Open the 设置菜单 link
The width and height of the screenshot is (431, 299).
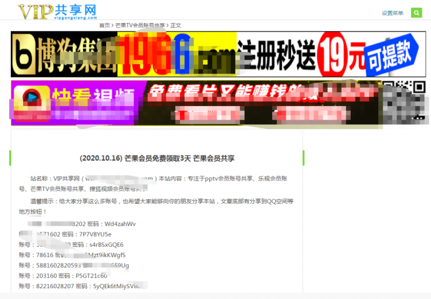(x=392, y=13)
